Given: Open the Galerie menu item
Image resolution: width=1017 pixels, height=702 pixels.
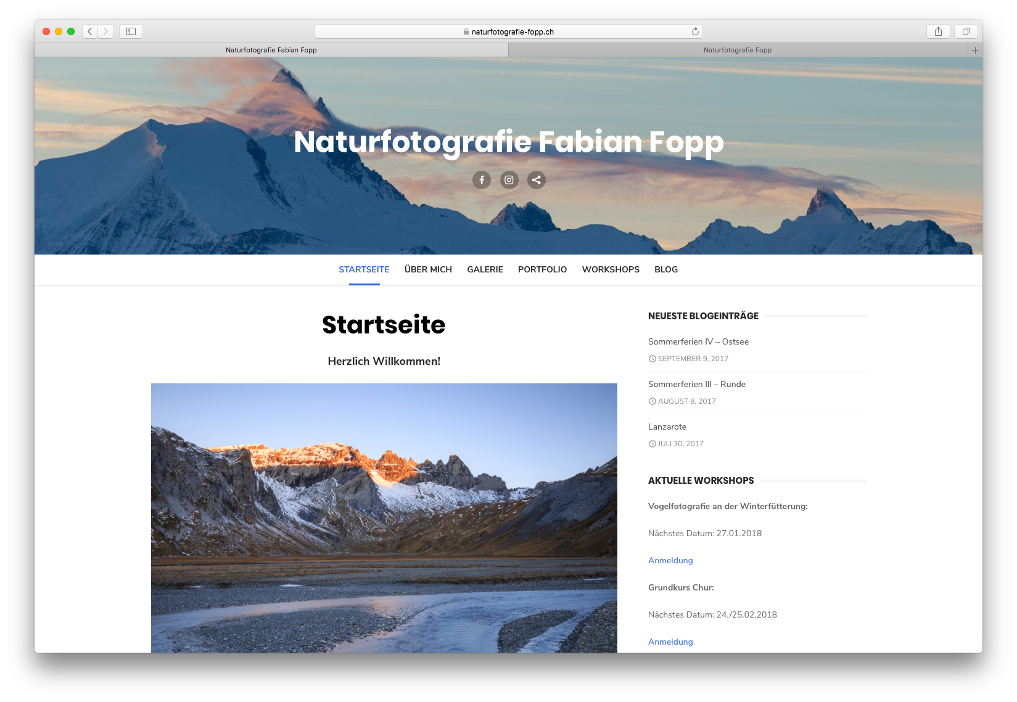Looking at the screenshot, I should pos(485,269).
